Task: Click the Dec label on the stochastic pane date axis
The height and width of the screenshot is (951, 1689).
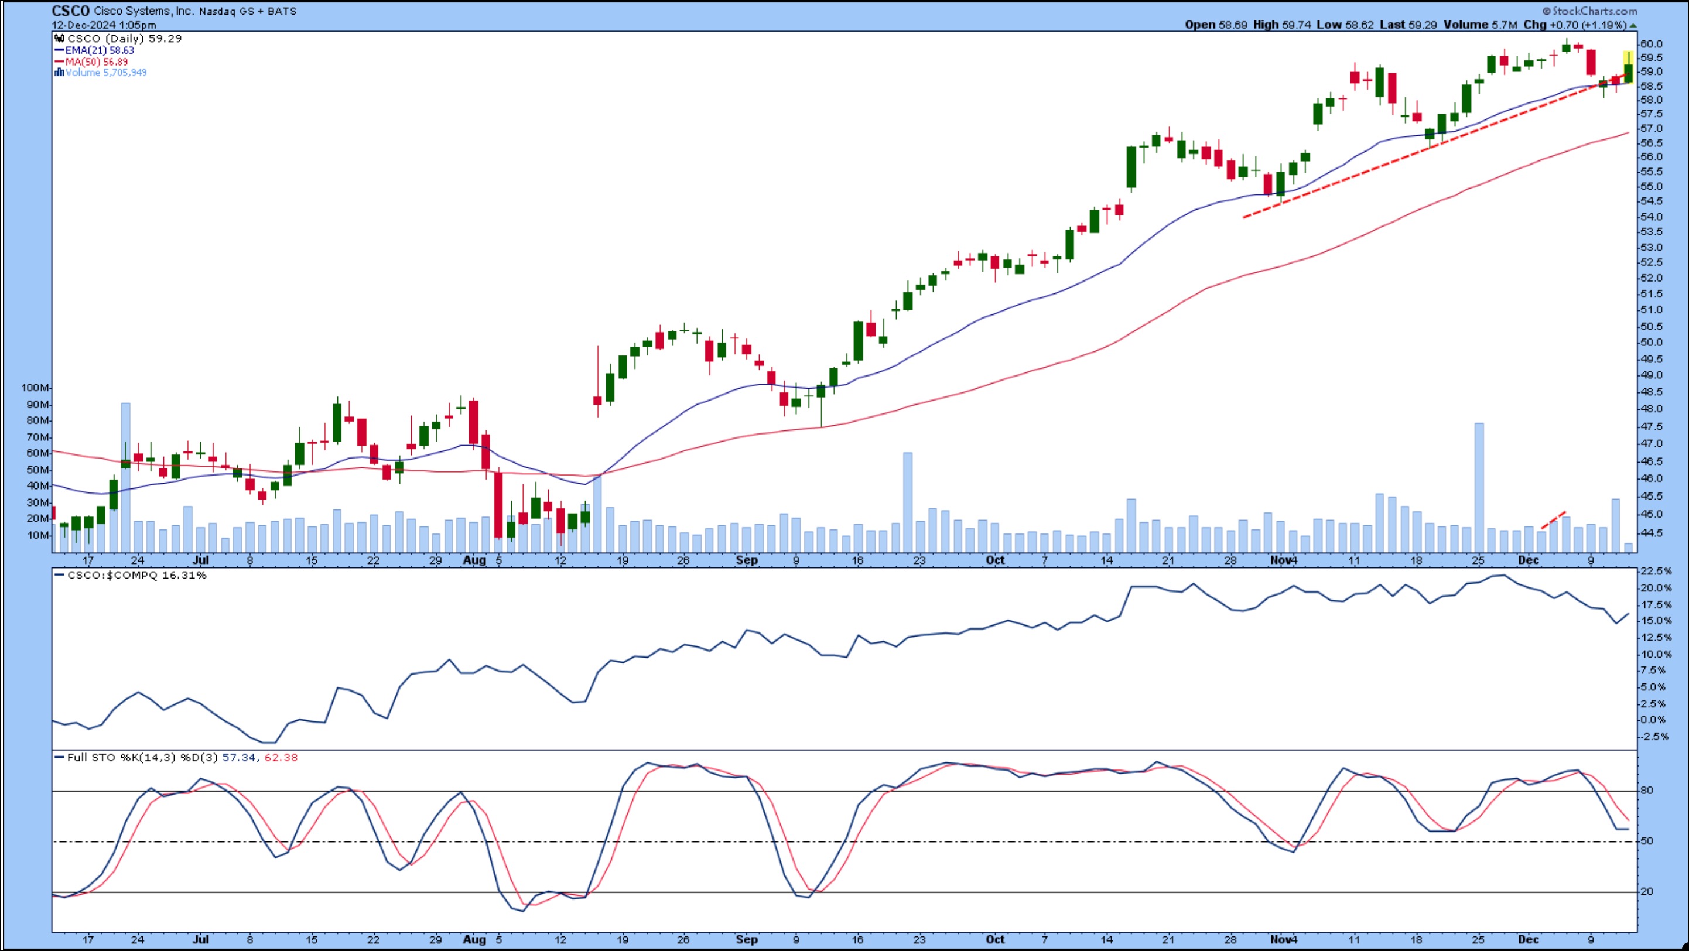Action: [x=1529, y=939]
